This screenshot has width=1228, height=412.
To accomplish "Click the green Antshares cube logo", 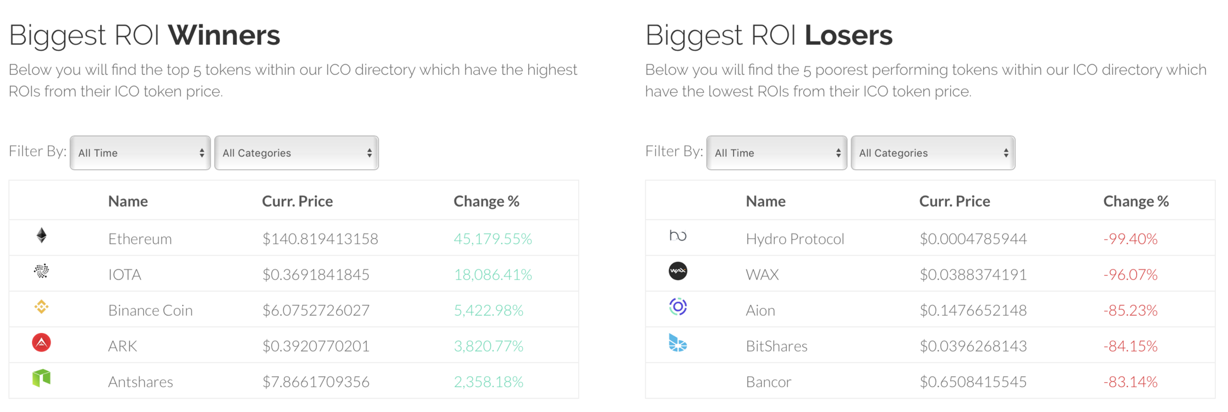I will tap(41, 378).
